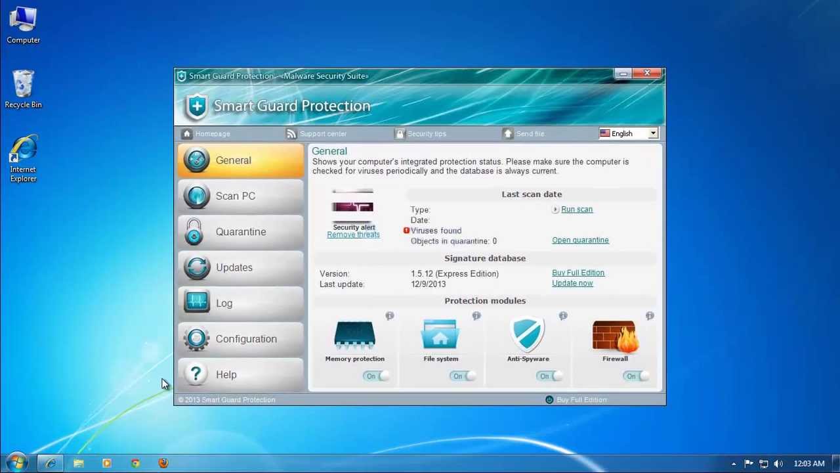Click the Security alert status icon

(x=353, y=206)
